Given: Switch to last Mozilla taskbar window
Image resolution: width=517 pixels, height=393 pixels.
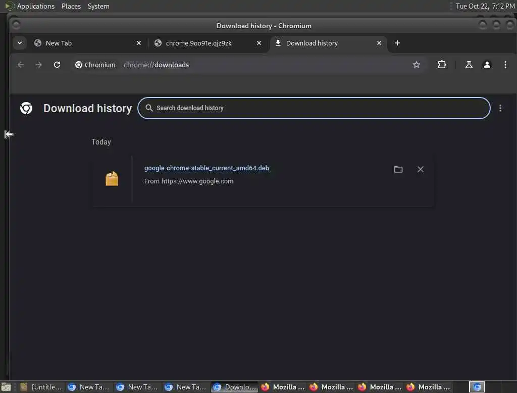Looking at the screenshot, I should 428,387.
